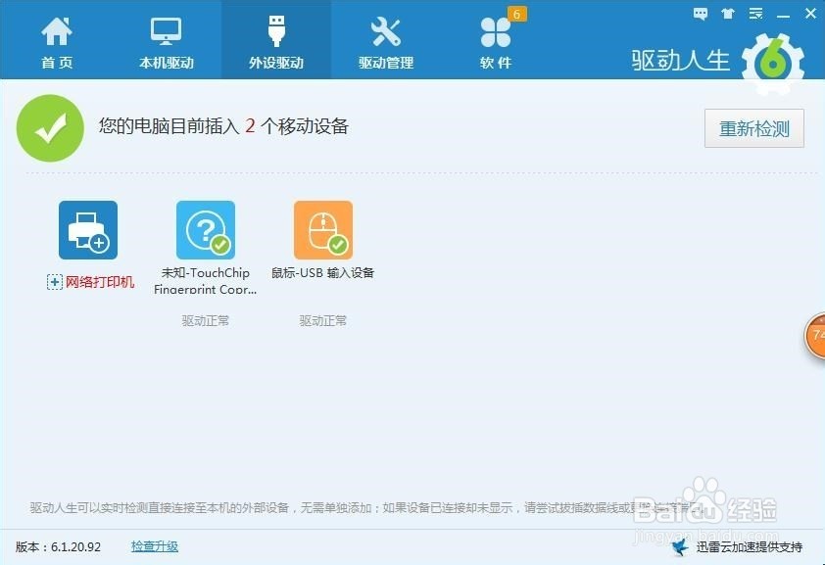
Task: Click the 迅雷云加速提供支持 text
Action: click(x=750, y=547)
